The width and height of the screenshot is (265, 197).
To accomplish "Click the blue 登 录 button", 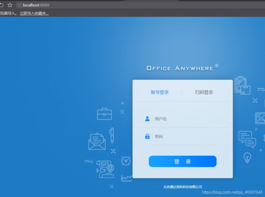I will [x=183, y=162].
